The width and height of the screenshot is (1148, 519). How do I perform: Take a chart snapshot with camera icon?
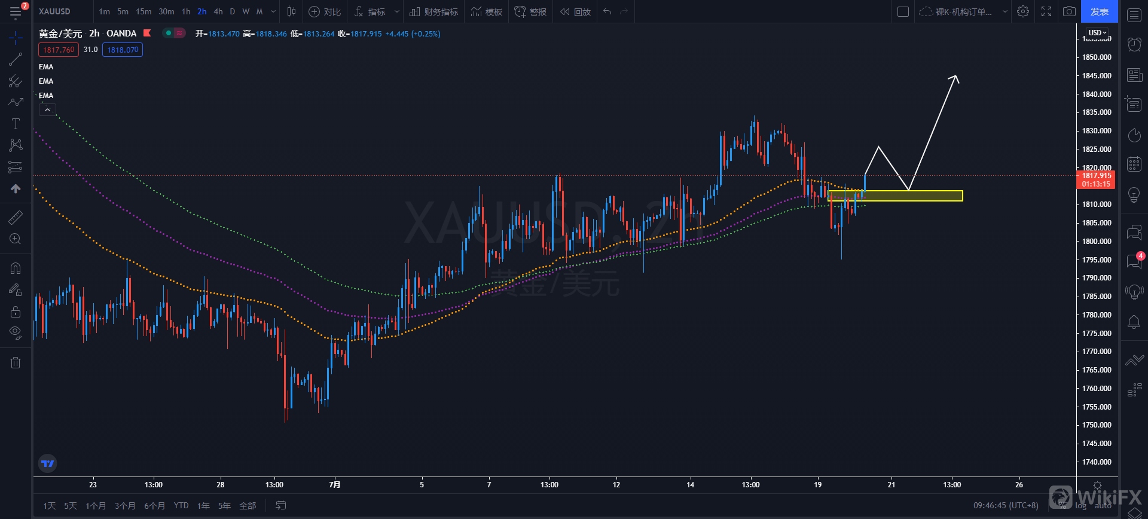(x=1069, y=11)
